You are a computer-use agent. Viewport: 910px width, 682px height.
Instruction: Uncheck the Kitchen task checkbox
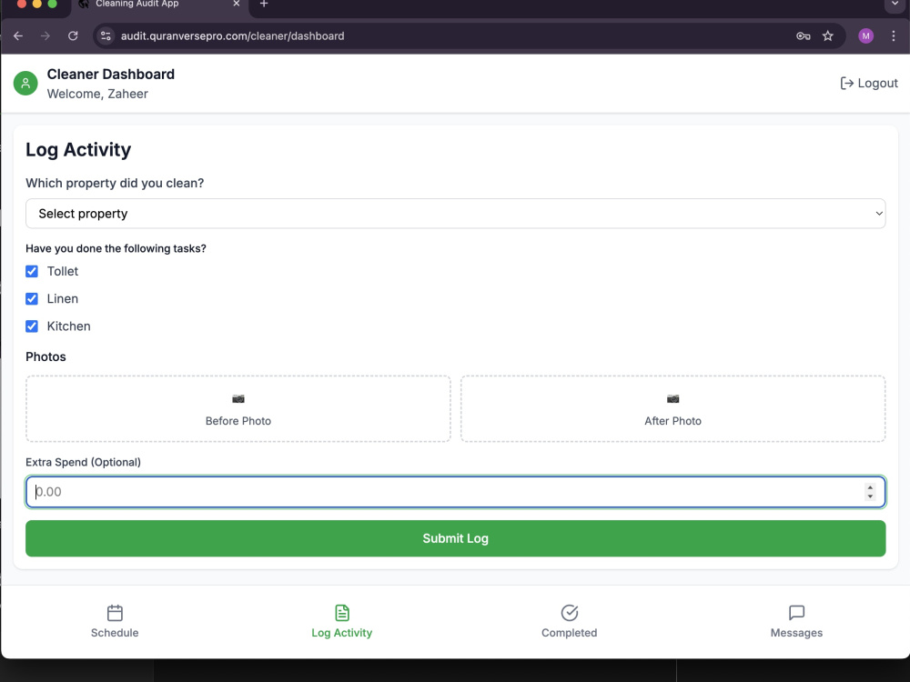pos(32,326)
